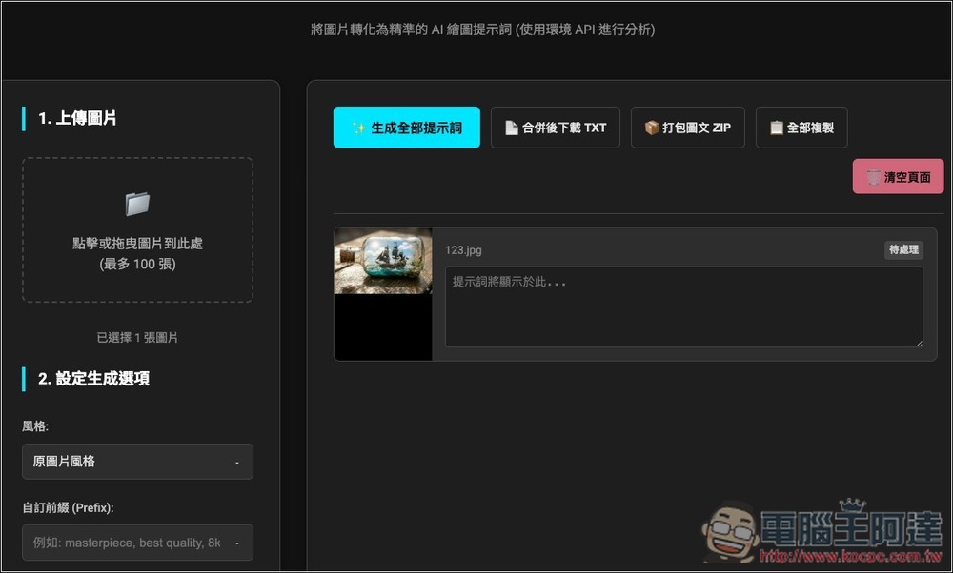Click the page subtitle about AI 繪圖提示詞
The height and width of the screenshot is (573, 953).
pyautogui.click(x=482, y=30)
